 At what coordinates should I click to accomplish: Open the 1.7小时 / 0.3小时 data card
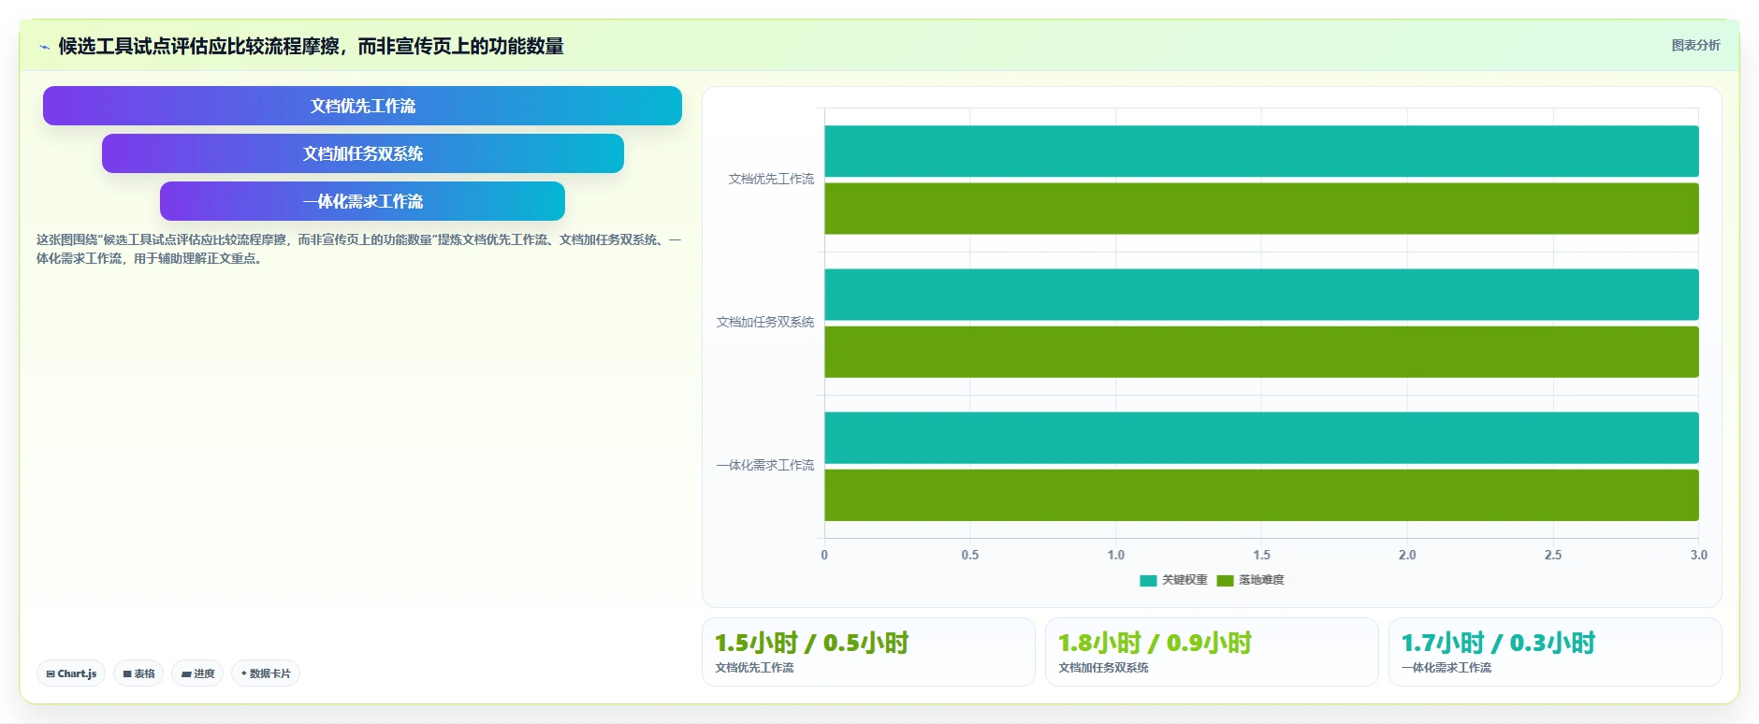1555,652
